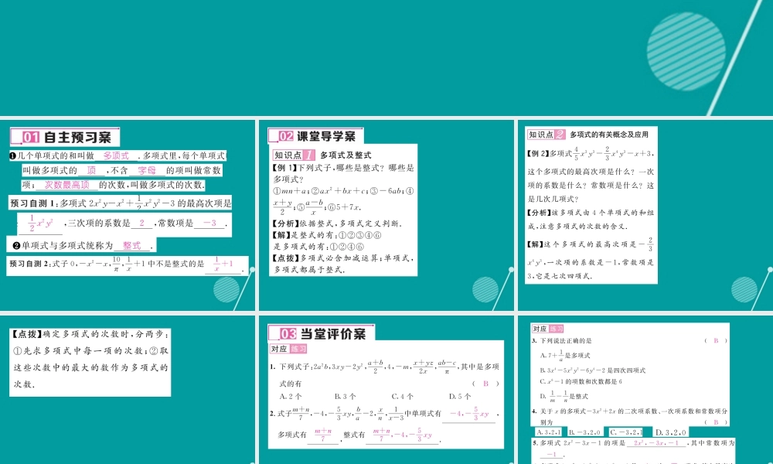Click 对应练习 label above question 3
The height and width of the screenshot is (464, 773).
click(x=548, y=329)
